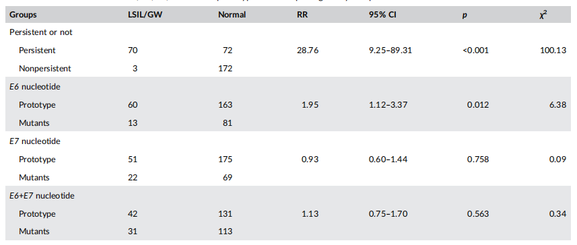The height and width of the screenshot is (245, 577).
Task: Select the 'E6+E7 nucleotide' group heading
Action: (x=42, y=196)
